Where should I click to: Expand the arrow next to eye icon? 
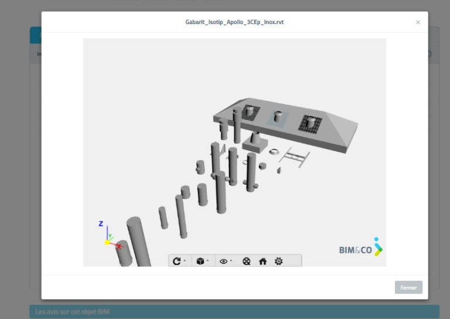(231, 260)
